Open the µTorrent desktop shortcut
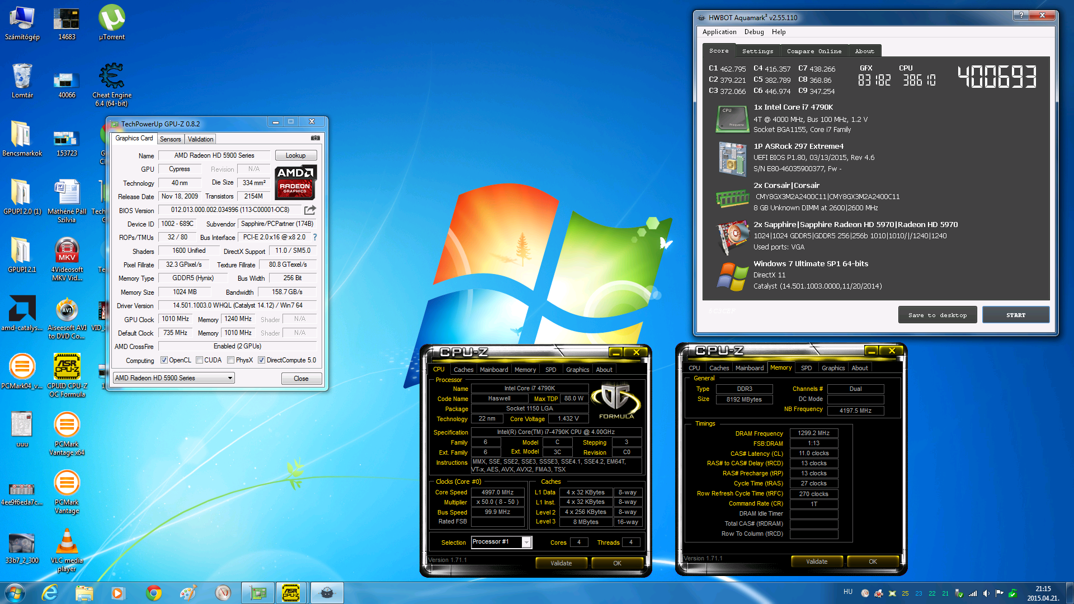Image resolution: width=1074 pixels, height=604 pixels. (x=112, y=23)
